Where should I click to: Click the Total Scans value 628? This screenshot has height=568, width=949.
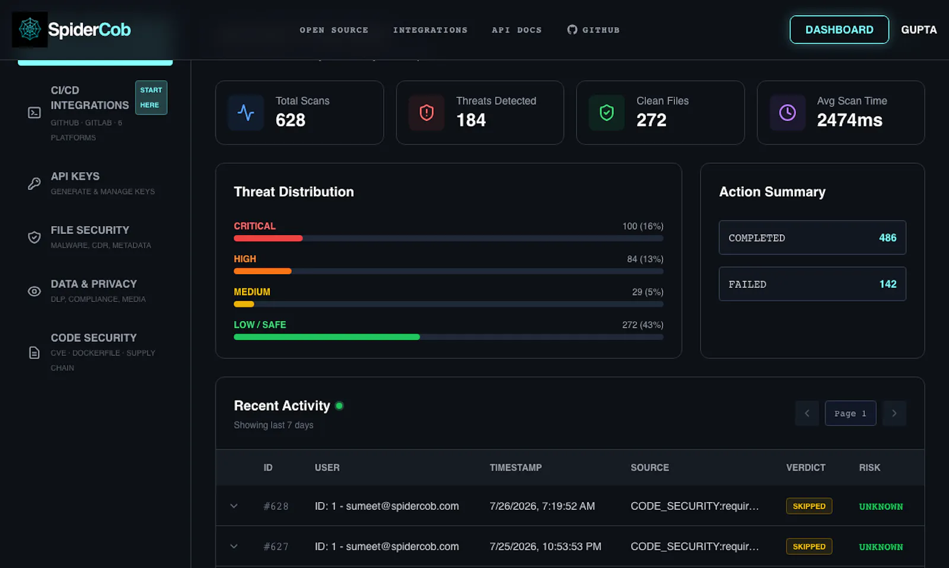(x=291, y=120)
